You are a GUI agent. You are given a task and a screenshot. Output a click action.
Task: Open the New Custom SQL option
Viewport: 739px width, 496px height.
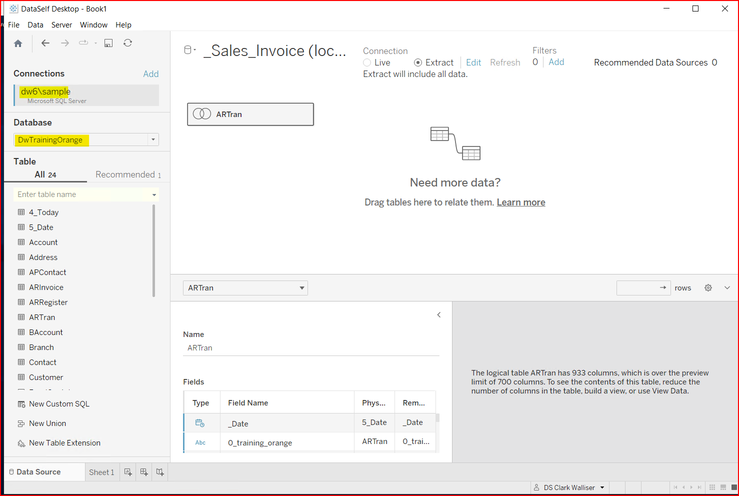(x=59, y=404)
